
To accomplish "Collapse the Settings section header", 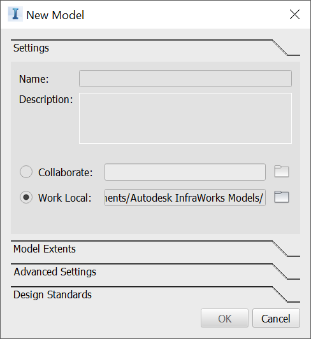I will click(155, 48).
